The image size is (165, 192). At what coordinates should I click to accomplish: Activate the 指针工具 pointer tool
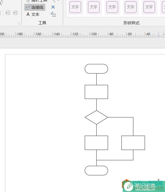pyautogui.click(x=37, y=1)
